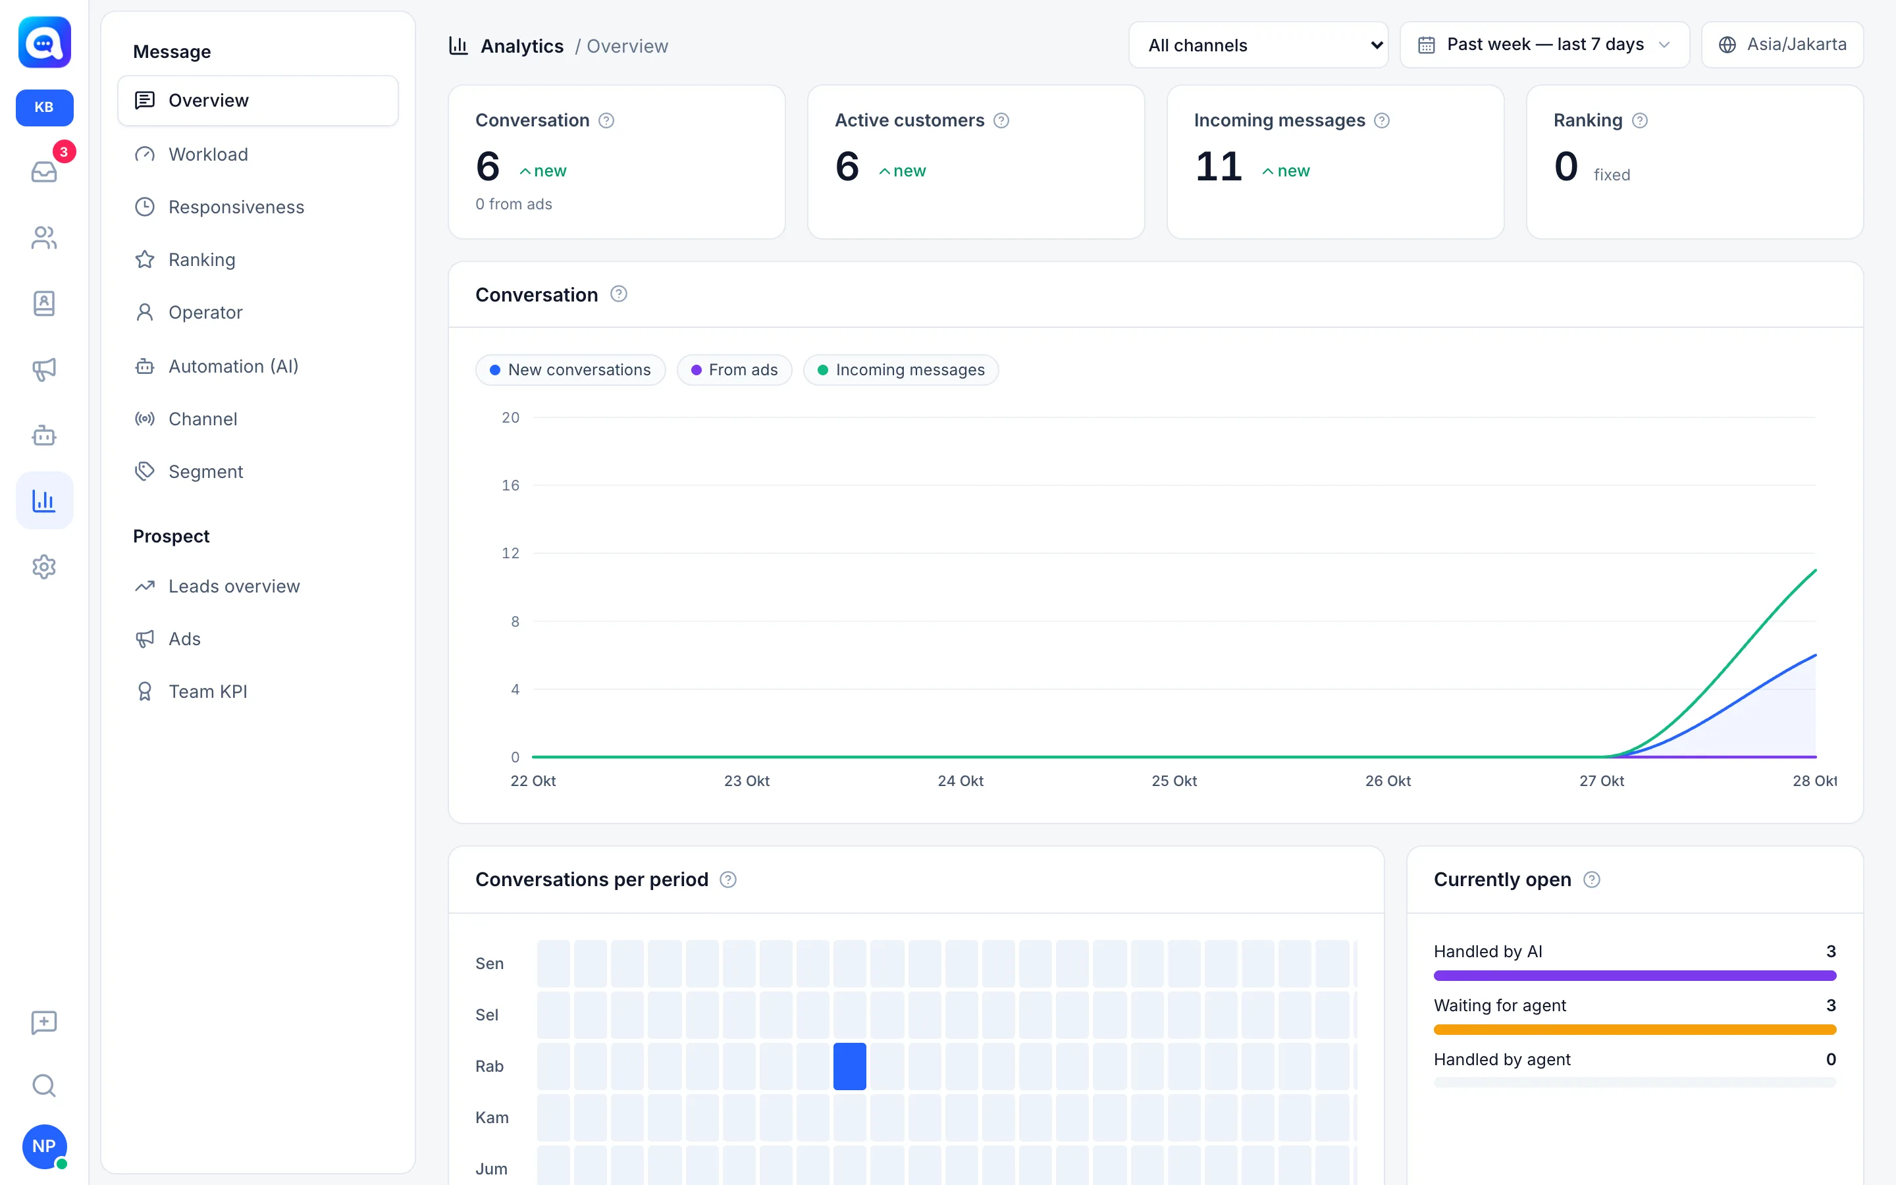
Task: Open Leads overview under Prospect
Action: [x=258, y=586]
